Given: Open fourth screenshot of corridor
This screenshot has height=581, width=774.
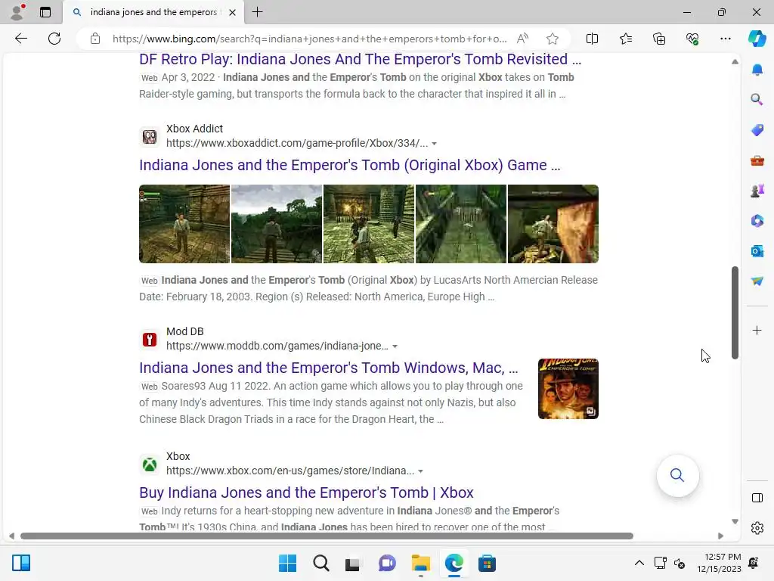Looking at the screenshot, I should 461,224.
